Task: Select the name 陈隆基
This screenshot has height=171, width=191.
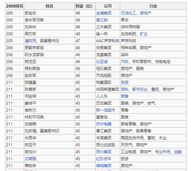Action: [x=30, y=82]
